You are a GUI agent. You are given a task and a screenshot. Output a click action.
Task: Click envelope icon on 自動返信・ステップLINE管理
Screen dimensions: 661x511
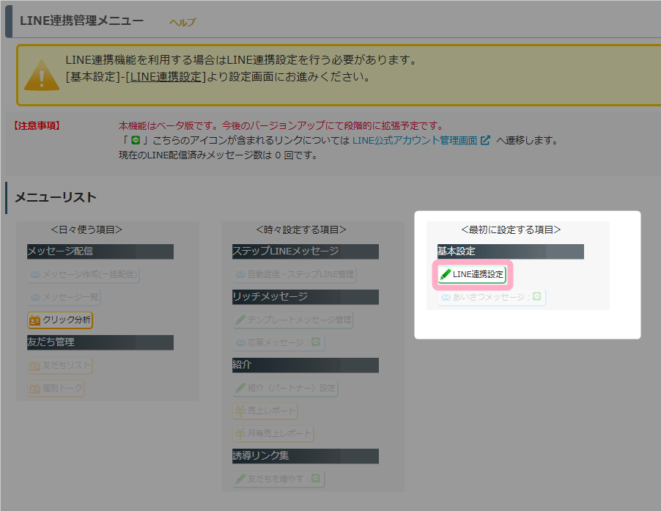point(240,275)
